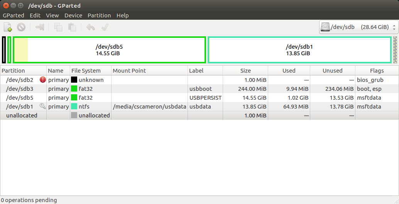Select the /dev/sdb1 block in disk map
The height and width of the screenshot is (204, 399).
[x=299, y=50]
